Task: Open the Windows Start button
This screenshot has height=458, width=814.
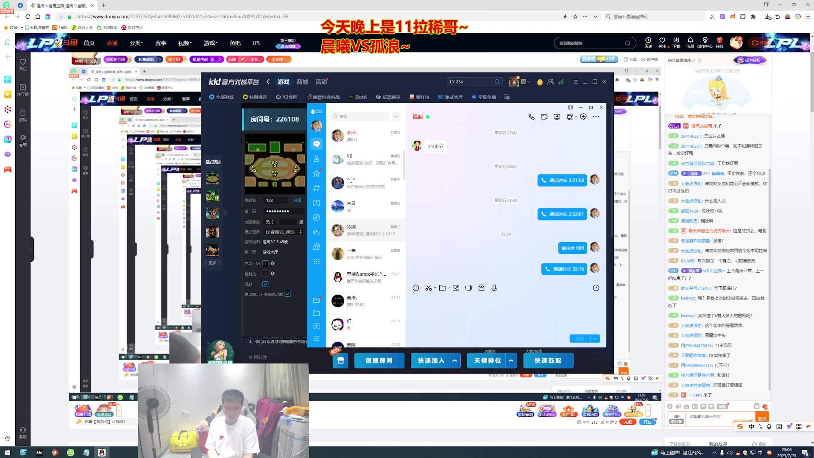Action: point(7,452)
